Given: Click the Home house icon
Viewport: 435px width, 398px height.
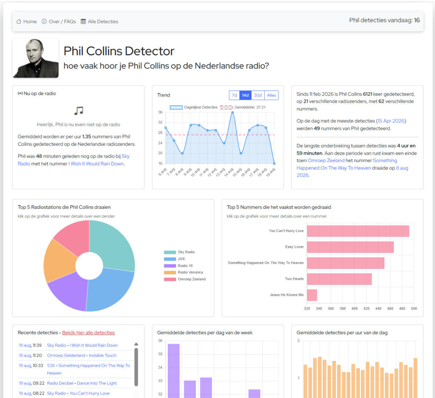Looking at the screenshot, I should coord(19,22).
